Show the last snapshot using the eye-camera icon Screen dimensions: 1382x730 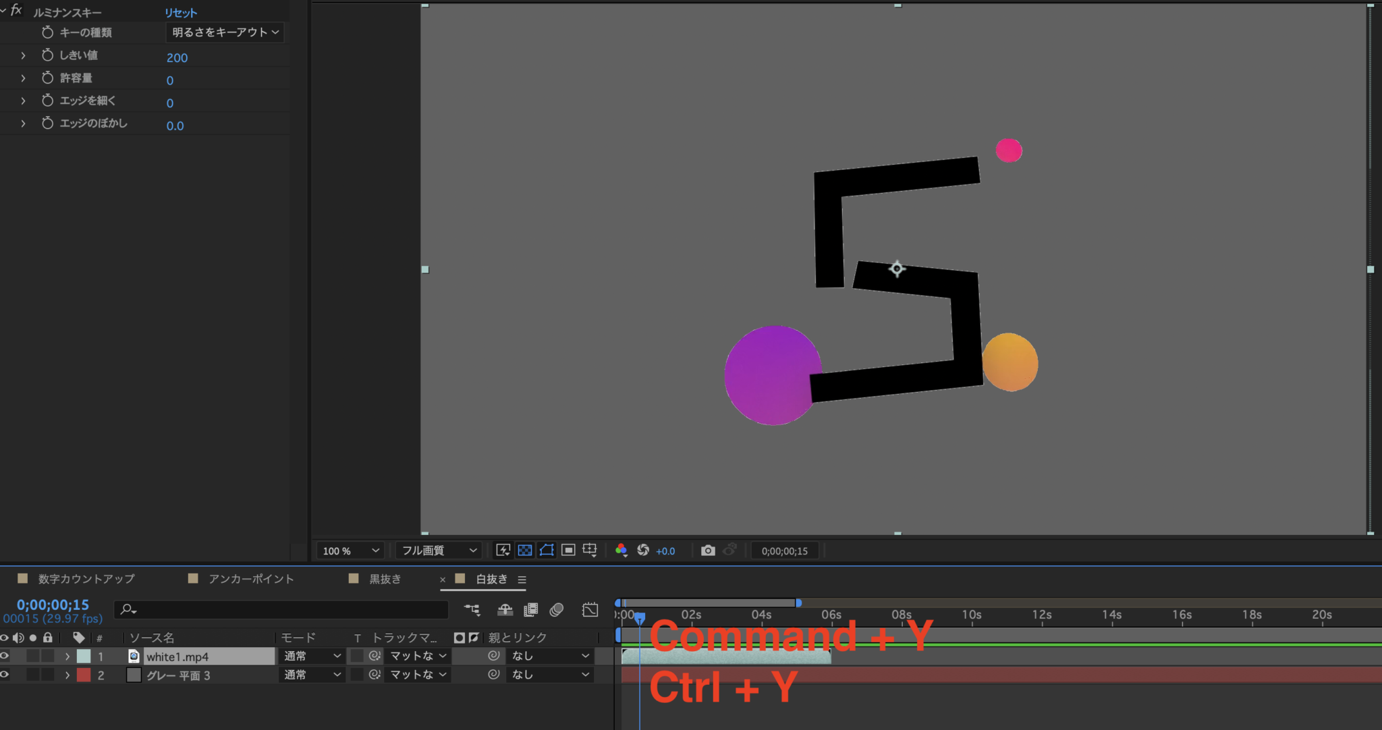pos(730,550)
